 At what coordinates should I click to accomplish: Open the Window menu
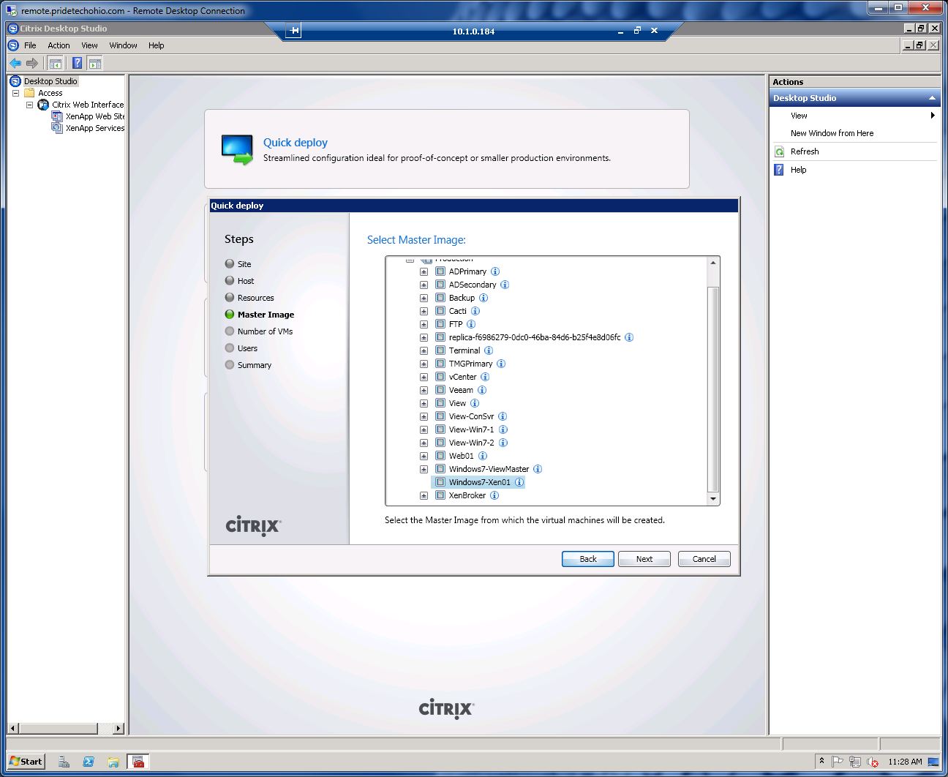click(x=123, y=45)
